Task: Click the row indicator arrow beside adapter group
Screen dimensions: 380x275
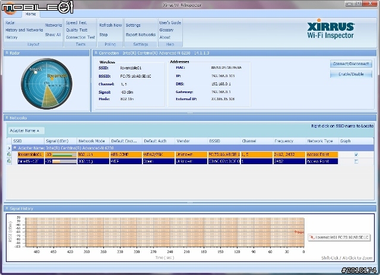Action: point(9,148)
